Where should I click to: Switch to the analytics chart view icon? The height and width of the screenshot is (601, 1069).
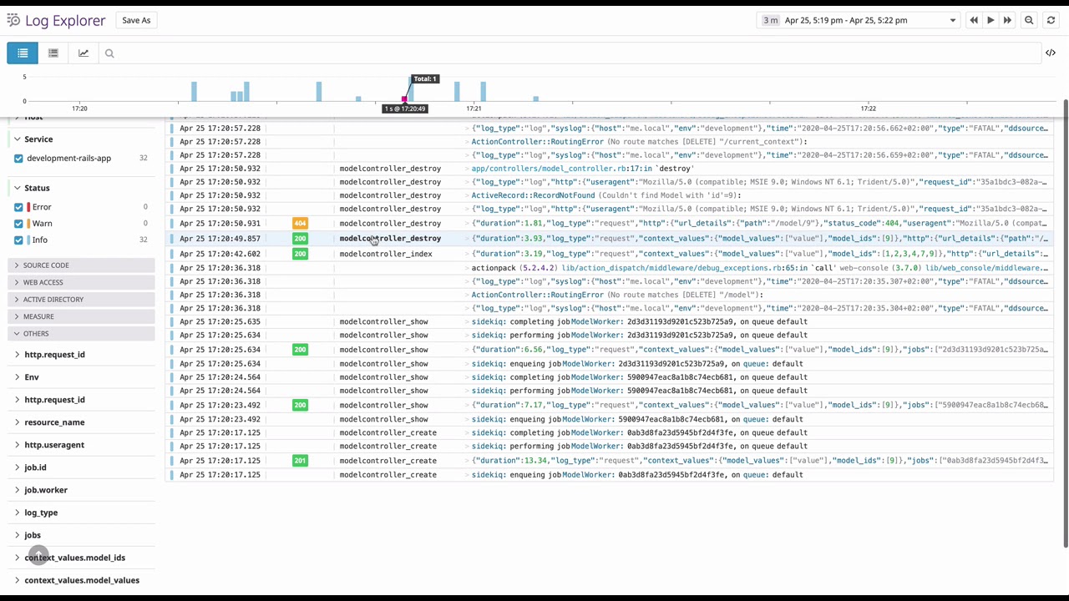point(84,53)
